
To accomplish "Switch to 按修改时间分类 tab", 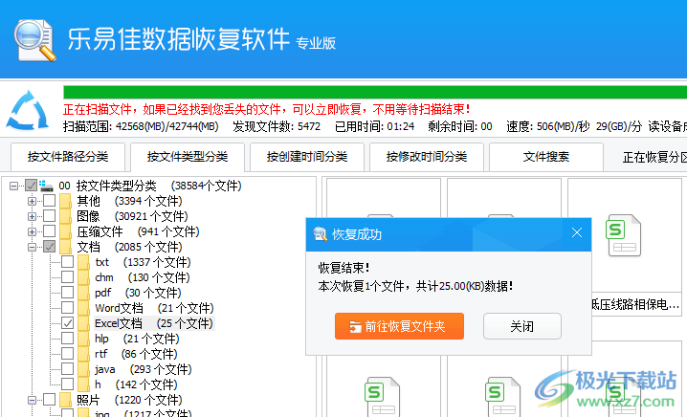I will coord(427,157).
